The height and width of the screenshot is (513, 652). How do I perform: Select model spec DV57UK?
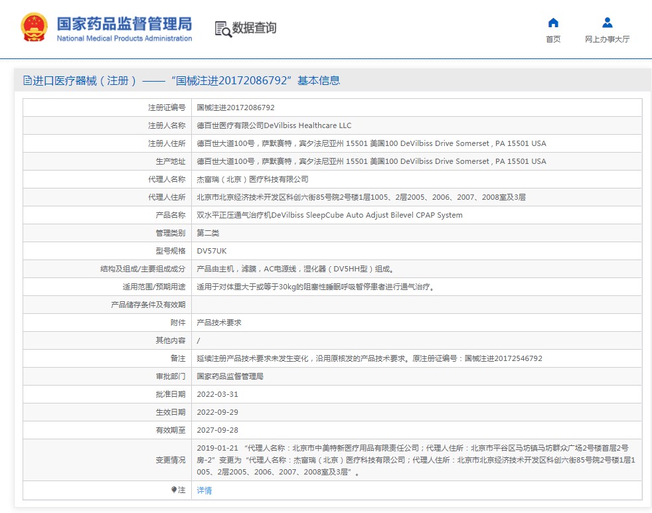[x=212, y=251]
